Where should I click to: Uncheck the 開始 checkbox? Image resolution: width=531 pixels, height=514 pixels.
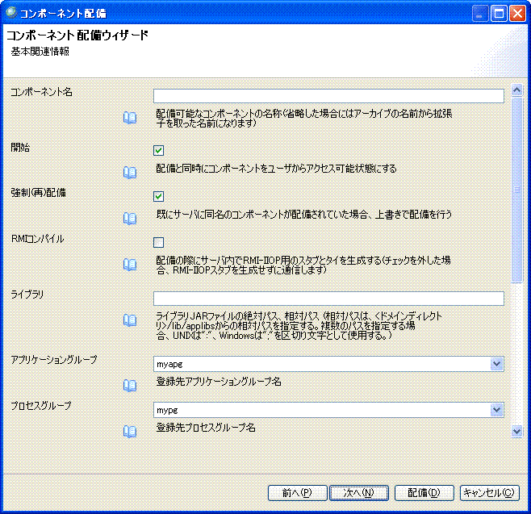(159, 150)
